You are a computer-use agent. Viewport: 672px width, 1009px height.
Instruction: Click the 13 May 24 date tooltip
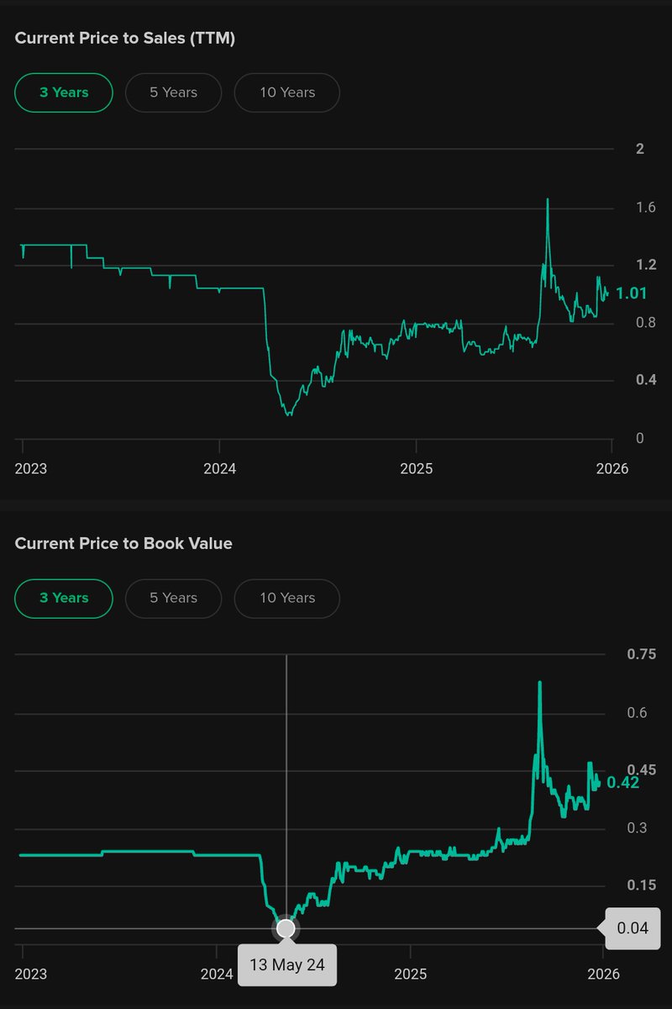point(286,964)
